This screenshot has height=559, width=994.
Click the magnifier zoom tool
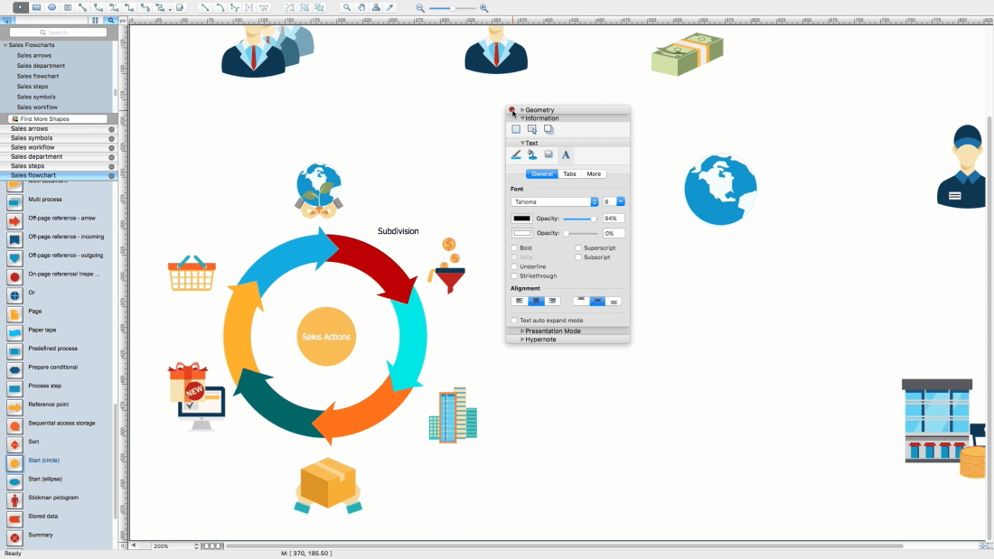[347, 7]
